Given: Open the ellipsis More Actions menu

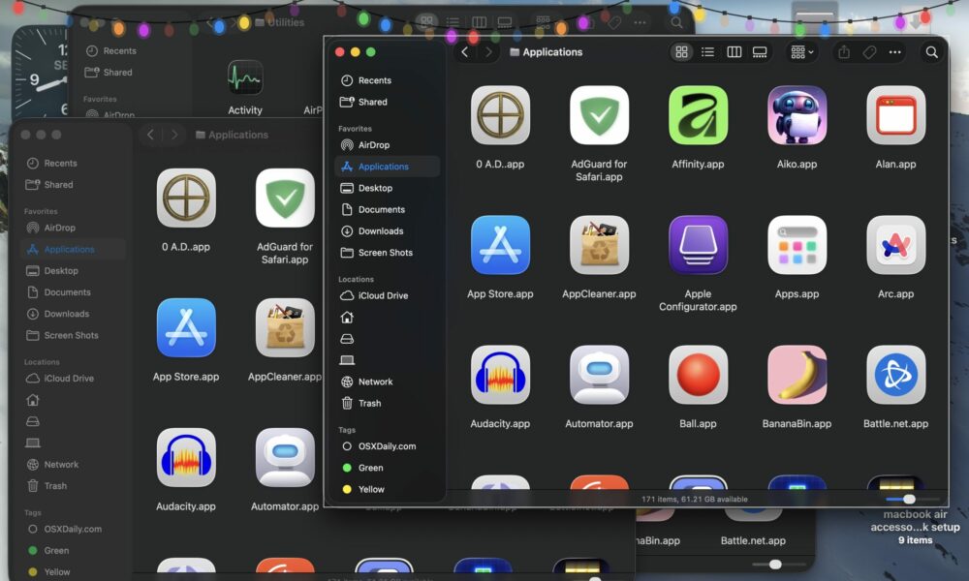Looking at the screenshot, I should coord(894,52).
